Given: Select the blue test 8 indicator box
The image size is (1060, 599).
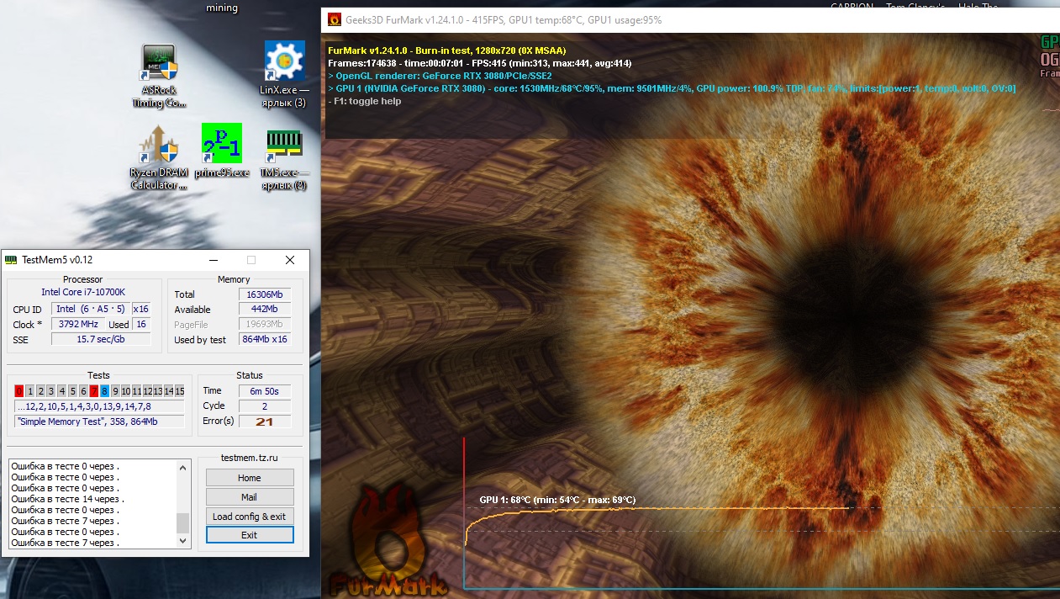Looking at the screenshot, I should [105, 391].
